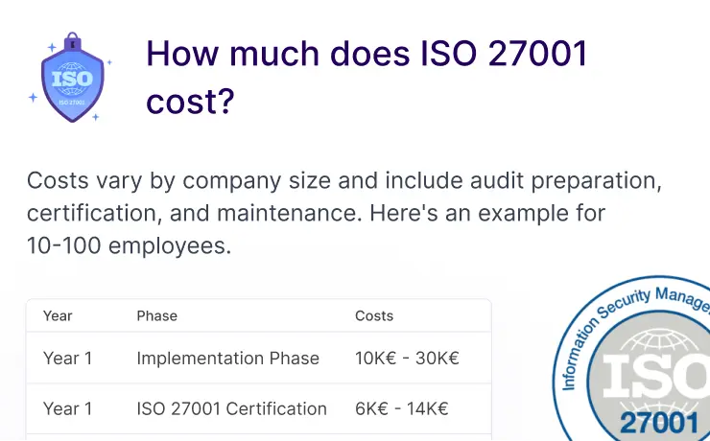Click the '6K€ - 14K€' cost cell
The width and height of the screenshot is (710, 441).
[x=402, y=408]
